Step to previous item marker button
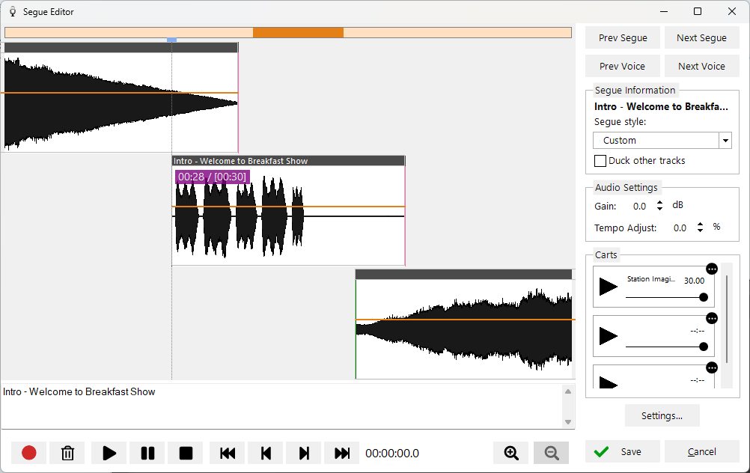The height and width of the screenshot is (473, 750). pos(266,453)
